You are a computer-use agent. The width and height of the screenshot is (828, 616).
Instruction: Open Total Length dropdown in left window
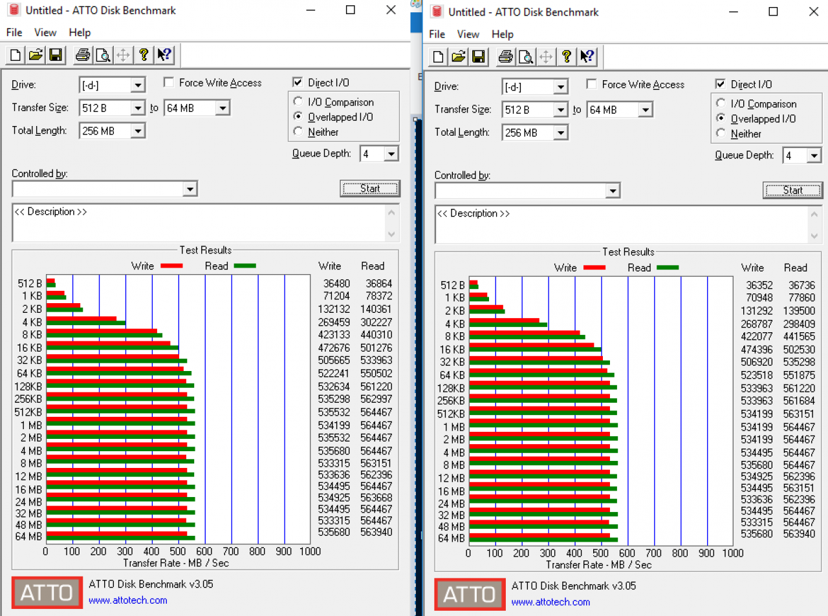click(x=138, y=131)
